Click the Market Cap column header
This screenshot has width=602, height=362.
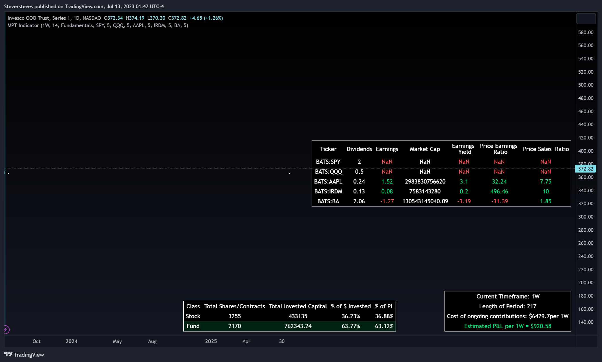click(425, 149)
